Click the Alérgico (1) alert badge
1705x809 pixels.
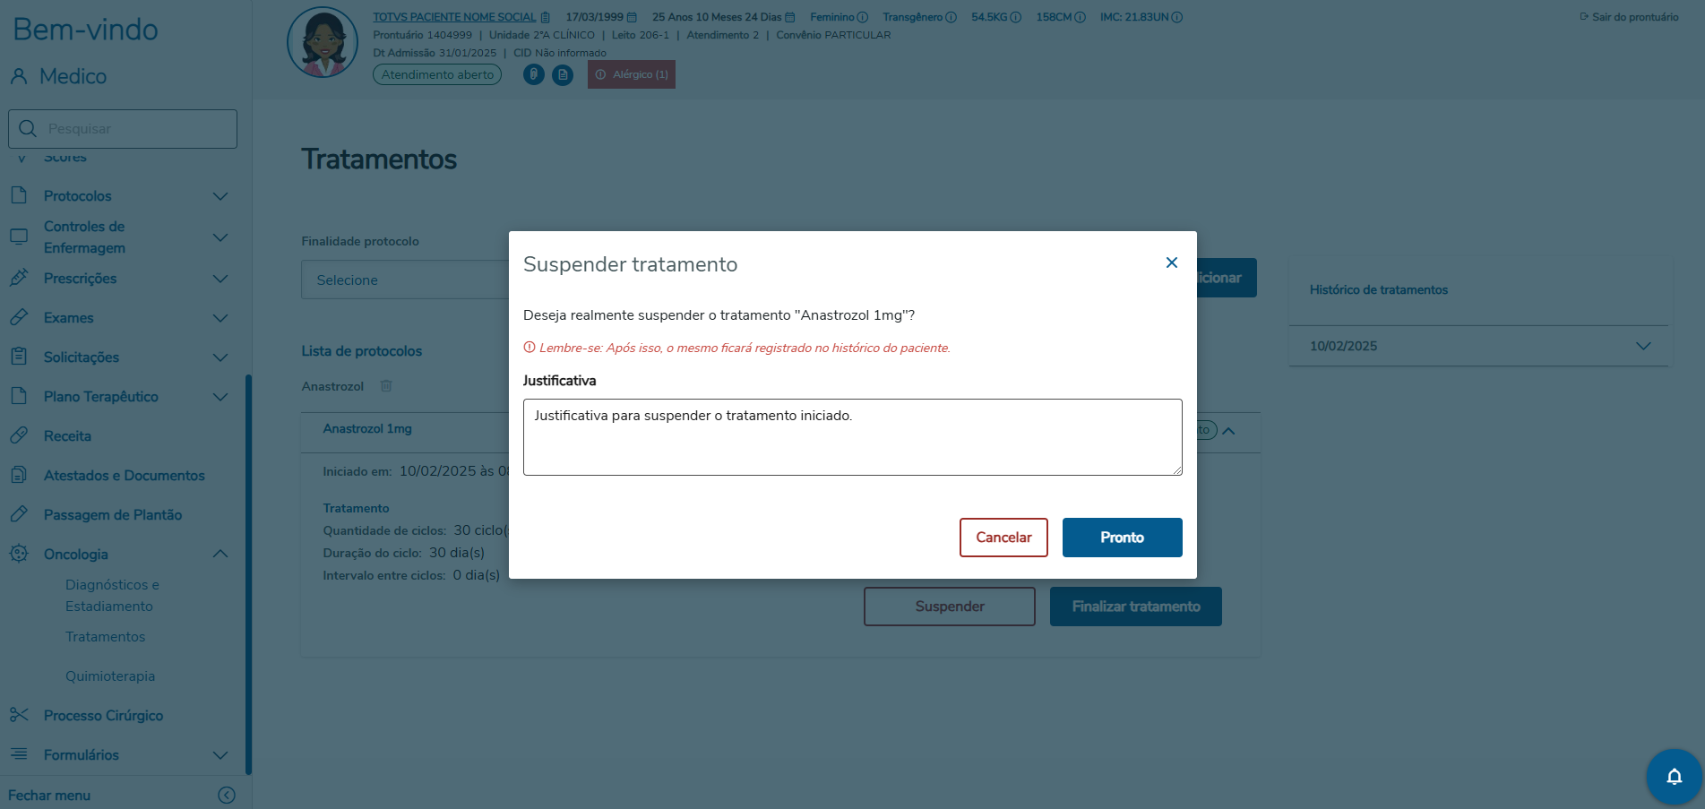(632, 74)
